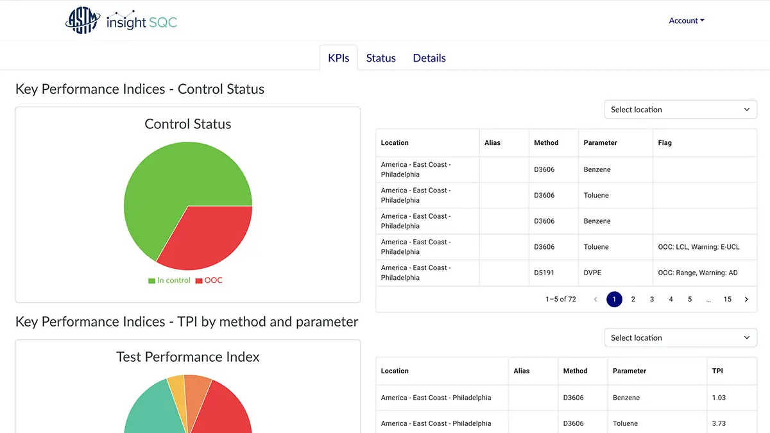Select page 1 in pagination
The height and width of the screenshot is (433, 770).
(x=614, y=300)
